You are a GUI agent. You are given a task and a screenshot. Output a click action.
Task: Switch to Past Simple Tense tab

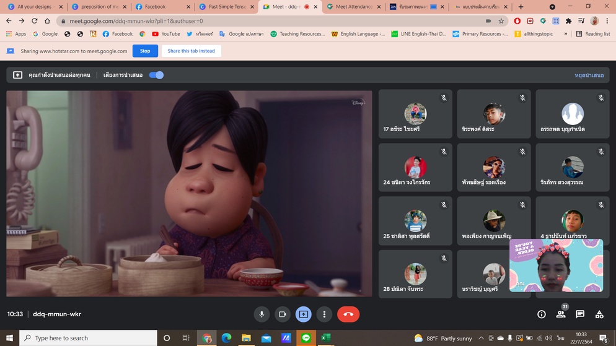click(x=226, y=7)
